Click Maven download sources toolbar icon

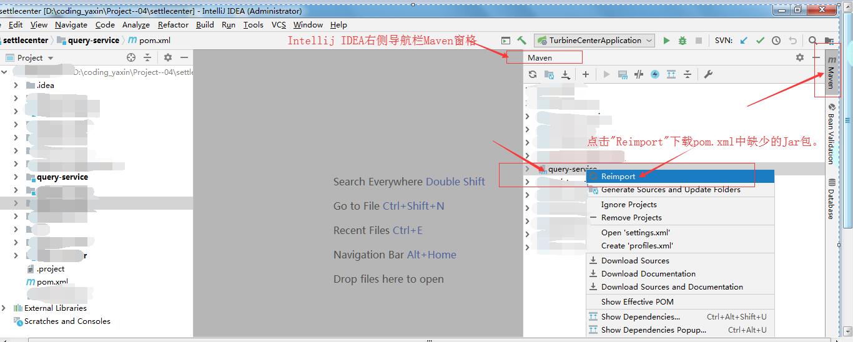coord(565,74)
